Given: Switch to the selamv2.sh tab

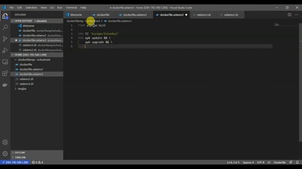Looking at the screenshot, I should (x=231, y=15).
